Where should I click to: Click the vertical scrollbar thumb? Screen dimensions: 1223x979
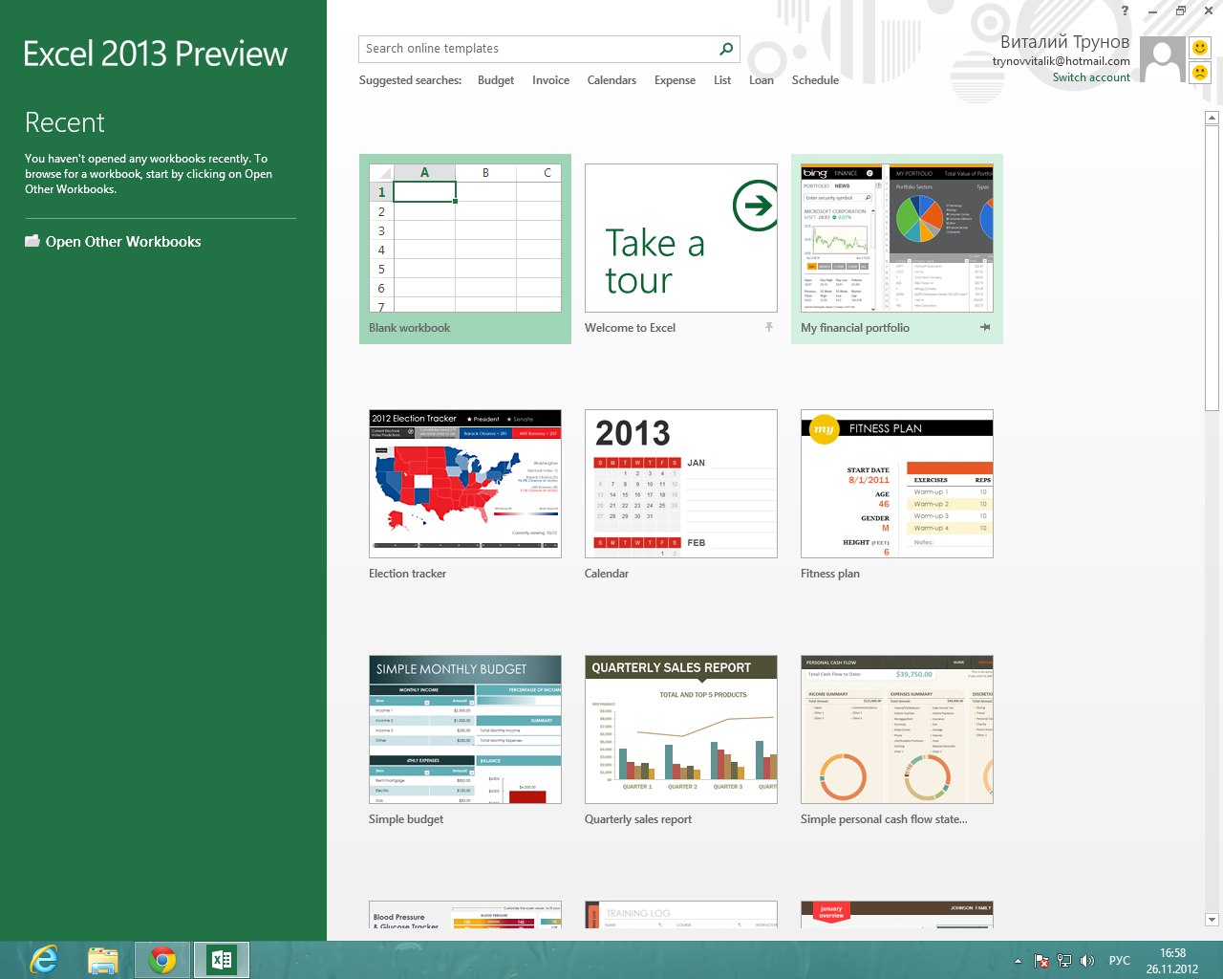(1212, 268)
